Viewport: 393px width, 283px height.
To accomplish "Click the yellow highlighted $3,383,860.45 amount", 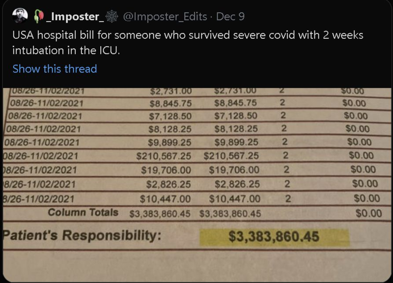I will [274, 237].
